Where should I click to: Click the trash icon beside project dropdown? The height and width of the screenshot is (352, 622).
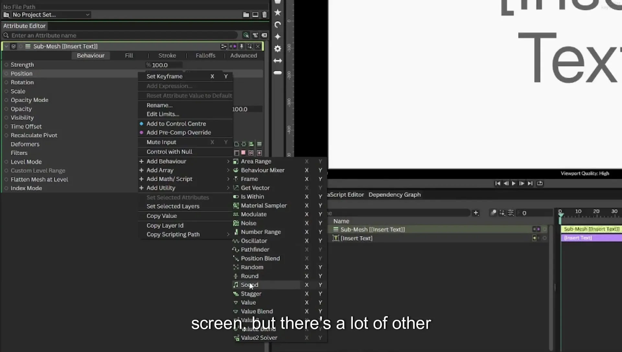pos(264,15)
